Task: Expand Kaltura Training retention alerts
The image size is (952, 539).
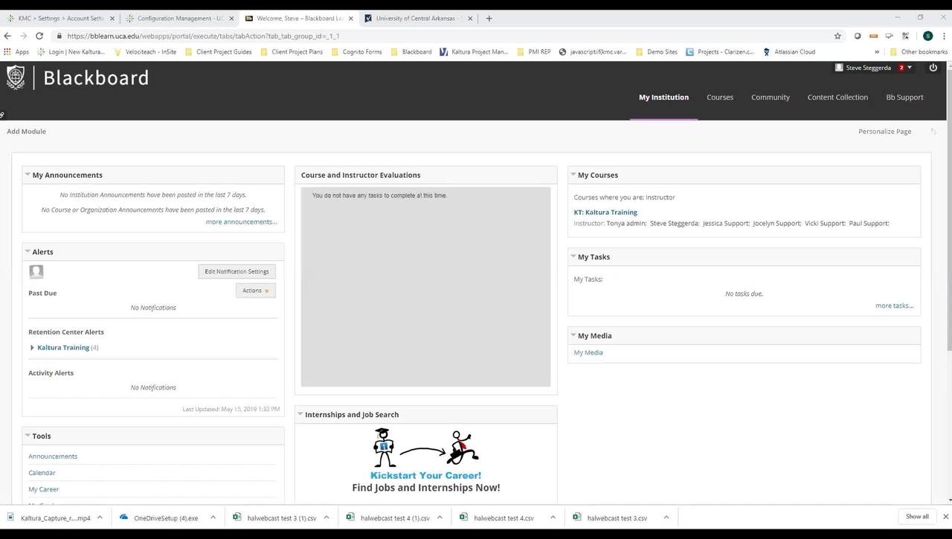Action: point(32,348)
